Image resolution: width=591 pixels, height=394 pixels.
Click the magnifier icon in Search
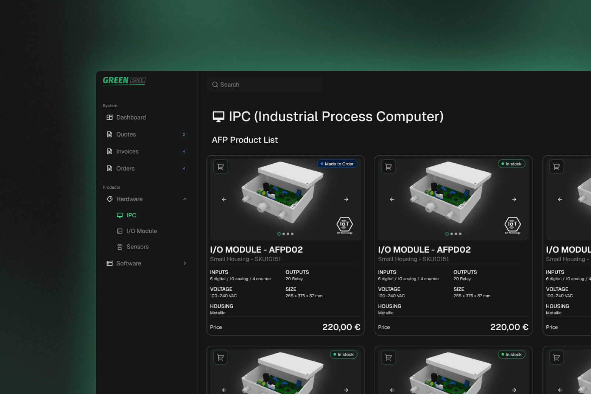[215, 85]
